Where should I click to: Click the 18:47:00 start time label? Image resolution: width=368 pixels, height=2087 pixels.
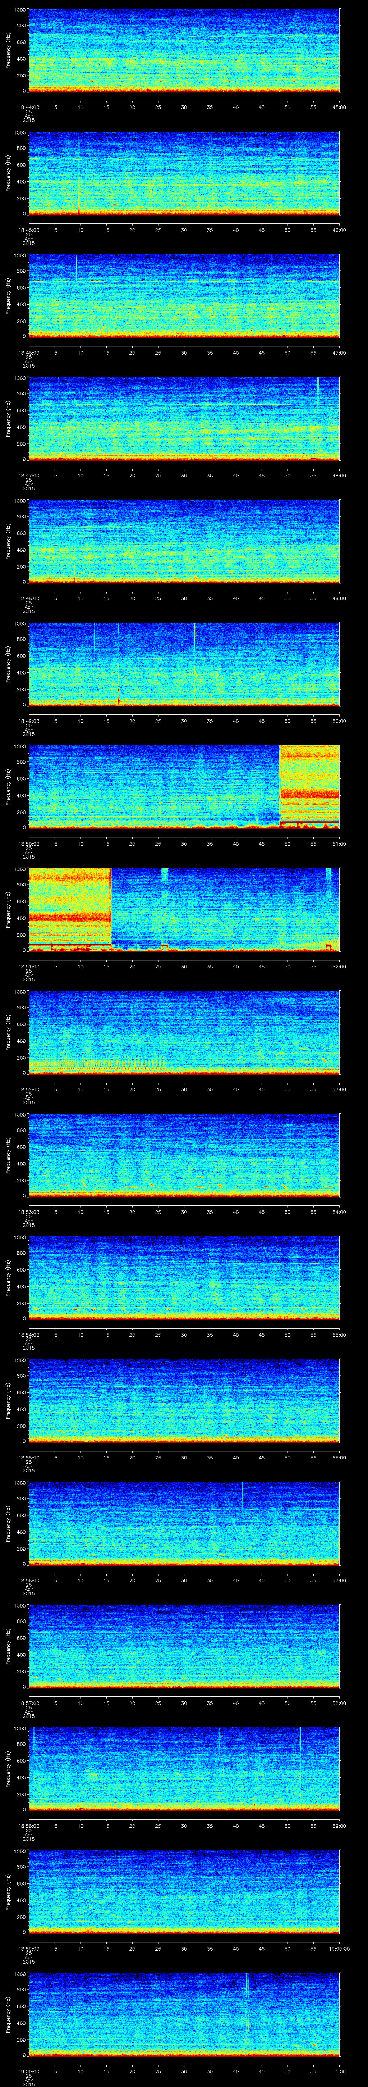coord(28,476)
